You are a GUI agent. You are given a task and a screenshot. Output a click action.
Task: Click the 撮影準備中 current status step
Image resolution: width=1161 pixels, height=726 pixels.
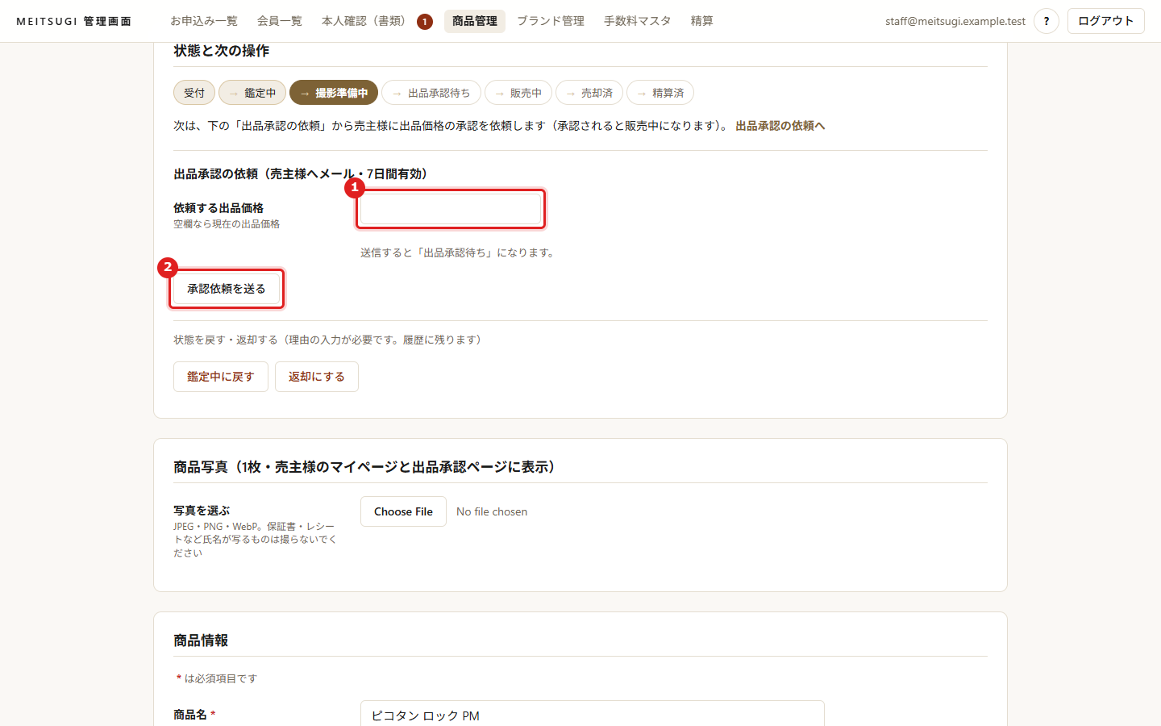click(334, 93)
